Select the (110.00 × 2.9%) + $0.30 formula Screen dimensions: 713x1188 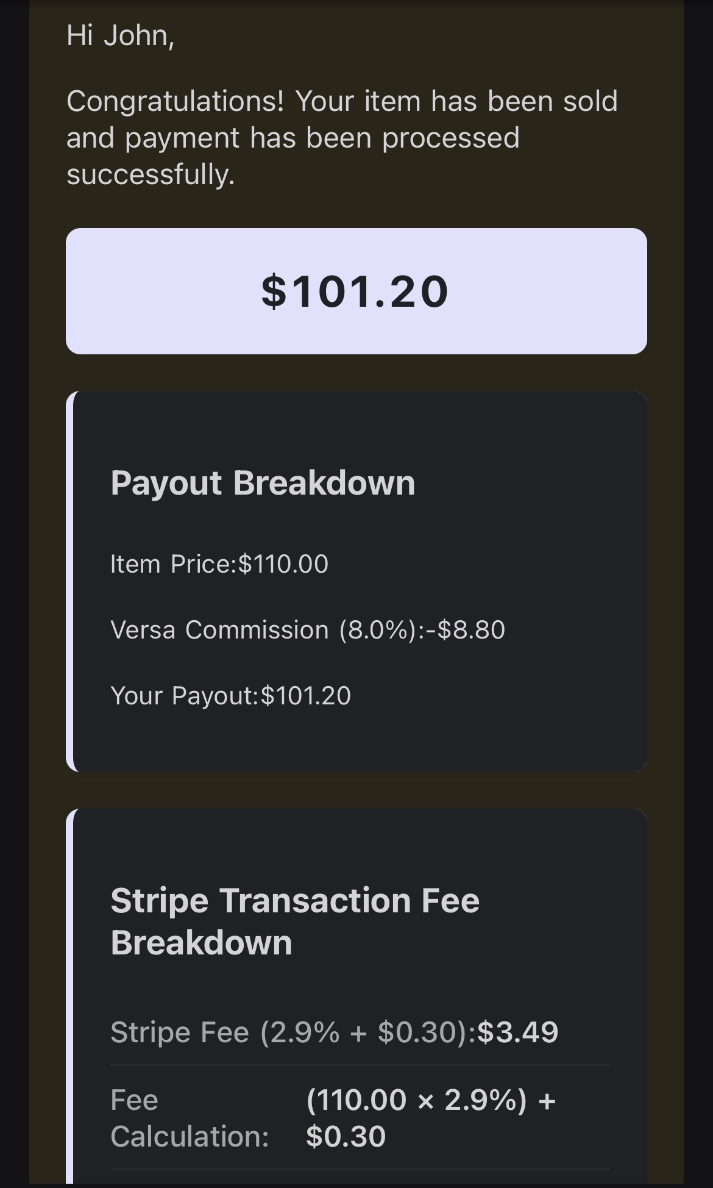coord(431,1118)
